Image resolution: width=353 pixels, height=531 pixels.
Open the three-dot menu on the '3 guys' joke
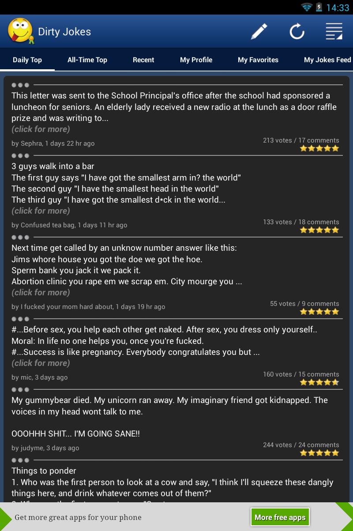coord(20,155)
